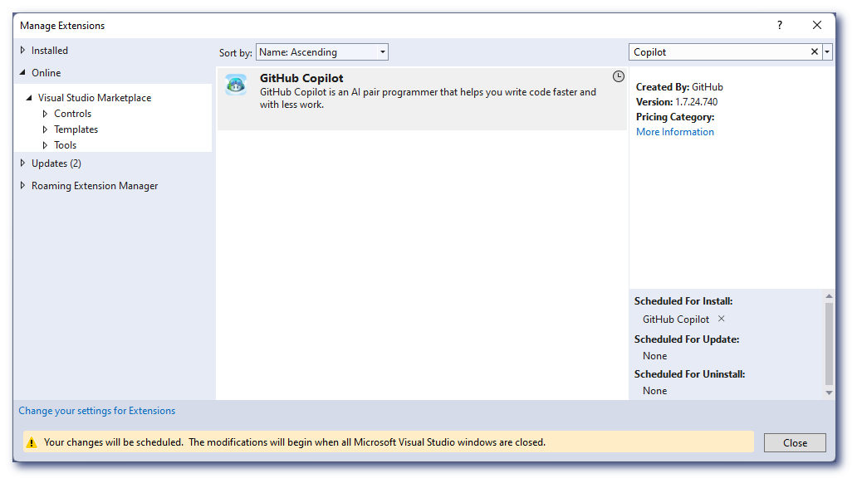This screenshot has width=857, height=483.
Task: Select Roaming Extension Manager category
Action: 95,186
